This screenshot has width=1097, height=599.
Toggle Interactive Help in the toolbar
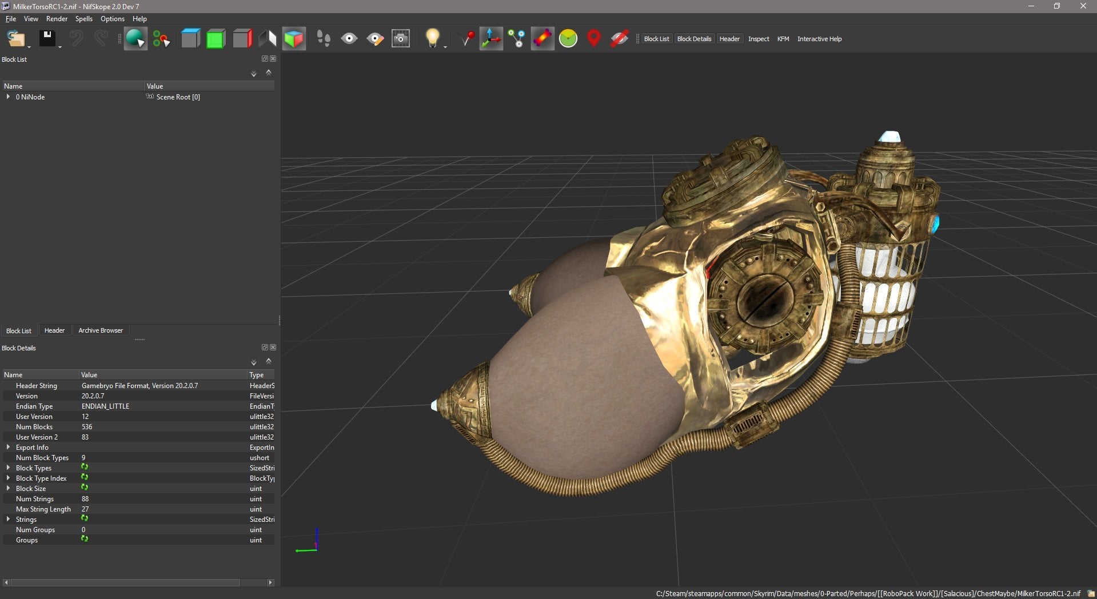(x=819, y=39)
